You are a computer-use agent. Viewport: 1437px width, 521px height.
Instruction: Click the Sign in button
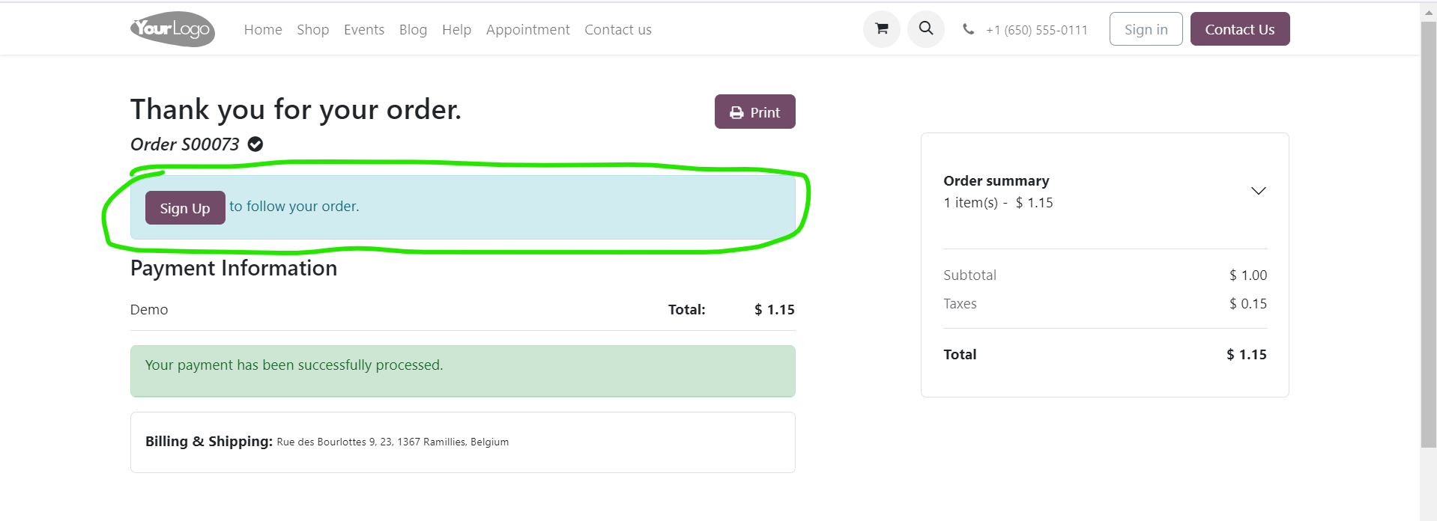[1146, 29]
